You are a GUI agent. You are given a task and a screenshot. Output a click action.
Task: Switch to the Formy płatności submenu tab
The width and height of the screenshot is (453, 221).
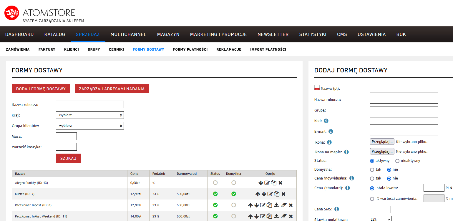pyautogui.click(x=190, y=49)
